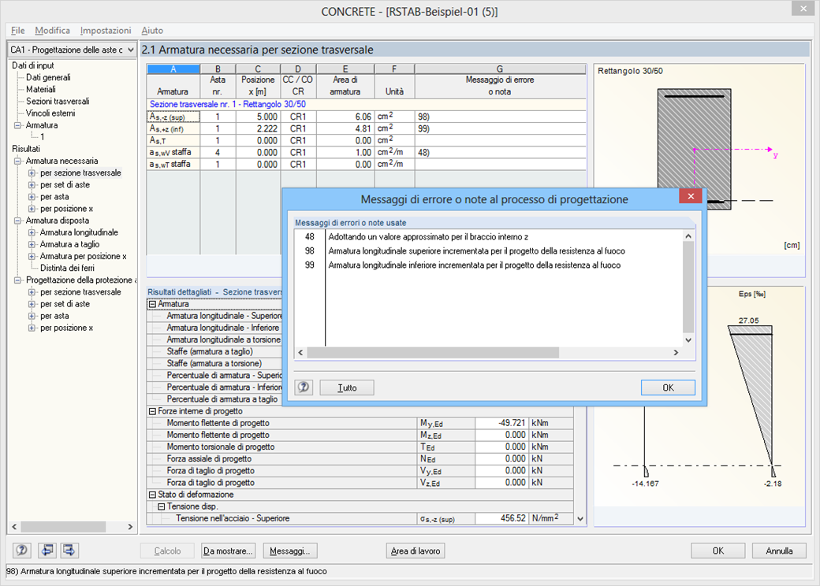The height and width of the screenshot is (586, 820).
Task: Go to next table with right arrow icon
Action: (69, 551)
